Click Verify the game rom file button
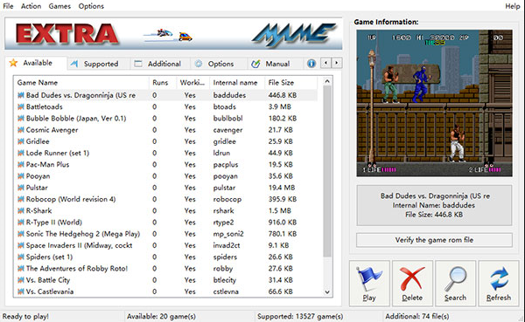This screenshot has width=525, height=322. tap(434, 240)
